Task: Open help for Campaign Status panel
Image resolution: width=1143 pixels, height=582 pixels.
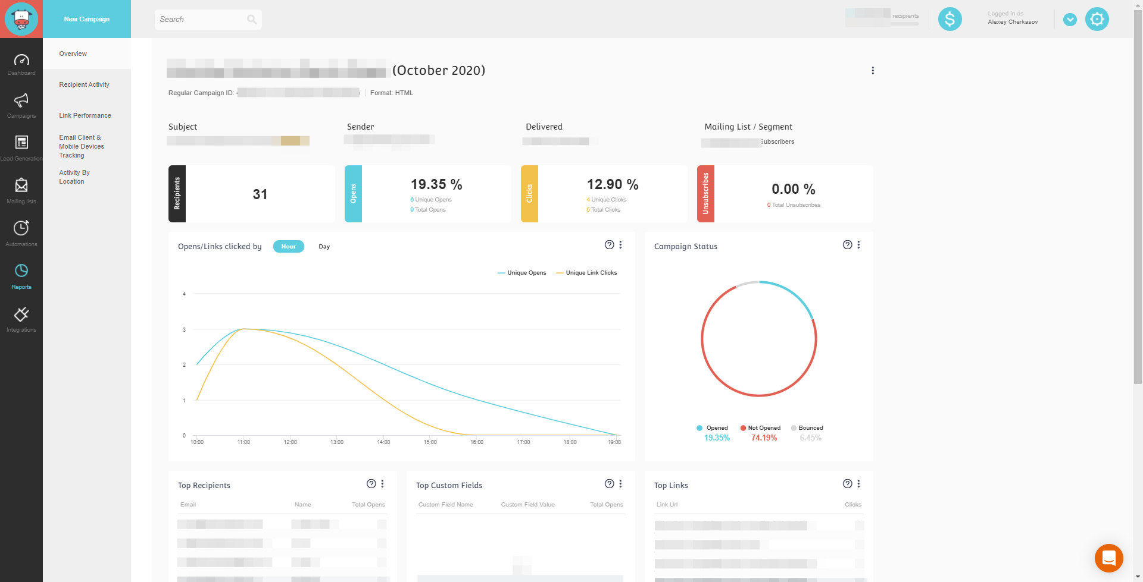Action: pyautogui.click(x=847, y=245)
